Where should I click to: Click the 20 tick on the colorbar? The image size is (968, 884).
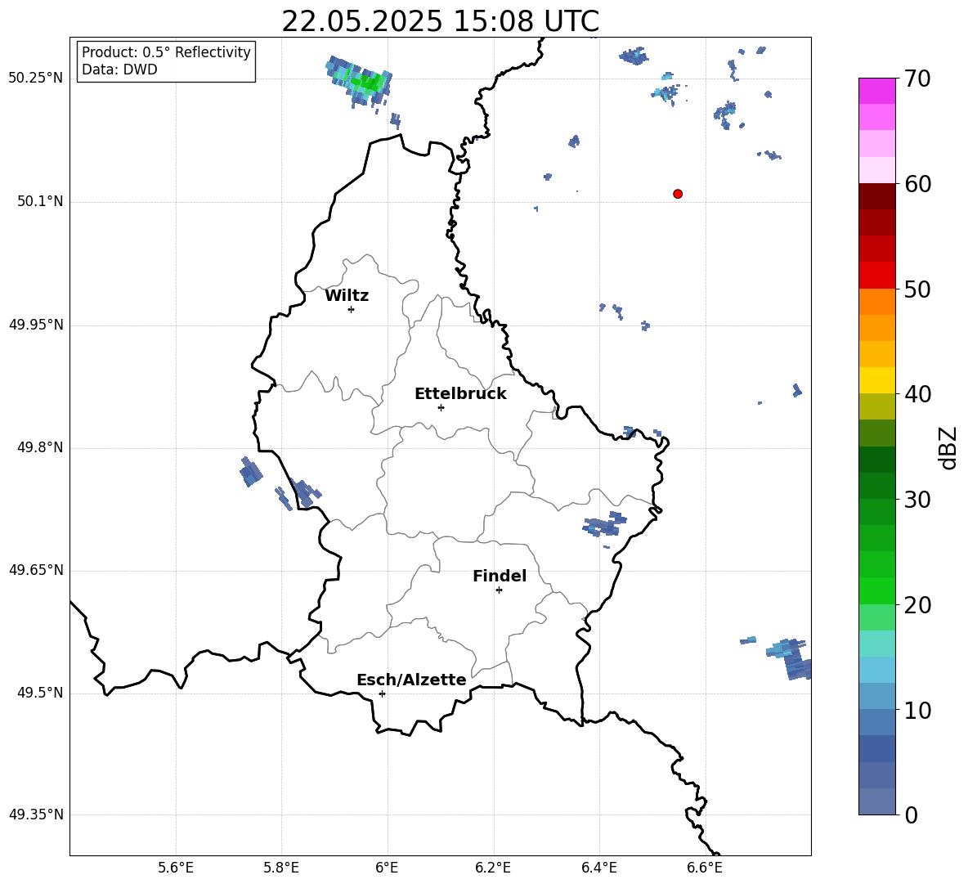pyautogui.click(x=917, y=605)
